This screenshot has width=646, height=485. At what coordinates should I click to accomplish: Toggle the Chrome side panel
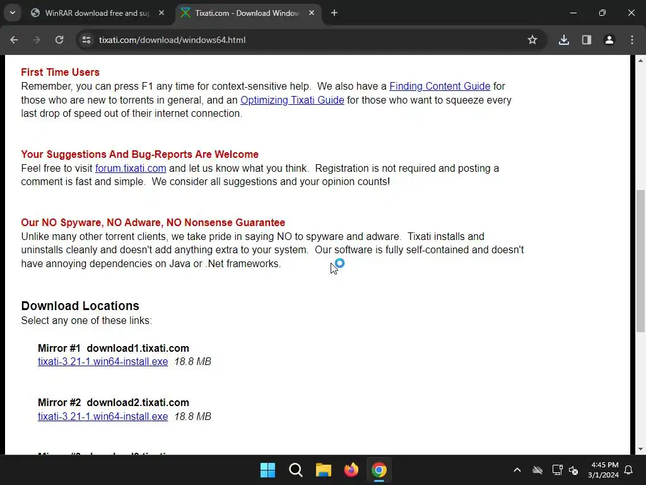(586, 40)
